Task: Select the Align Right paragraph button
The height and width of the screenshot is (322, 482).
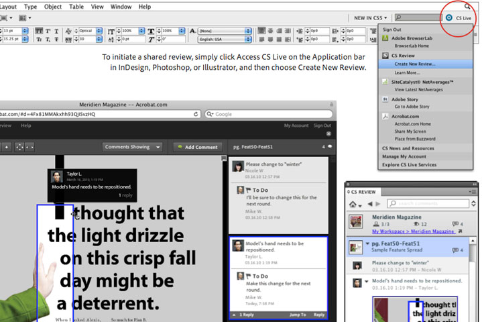Action: tap(279, 30)
